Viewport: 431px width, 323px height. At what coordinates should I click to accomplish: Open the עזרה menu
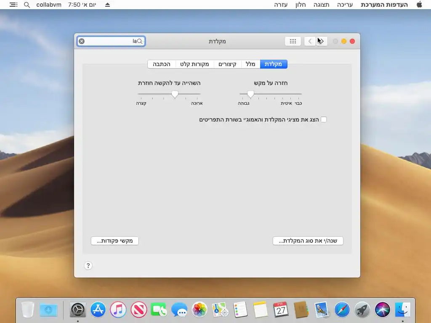pos(281,5)
